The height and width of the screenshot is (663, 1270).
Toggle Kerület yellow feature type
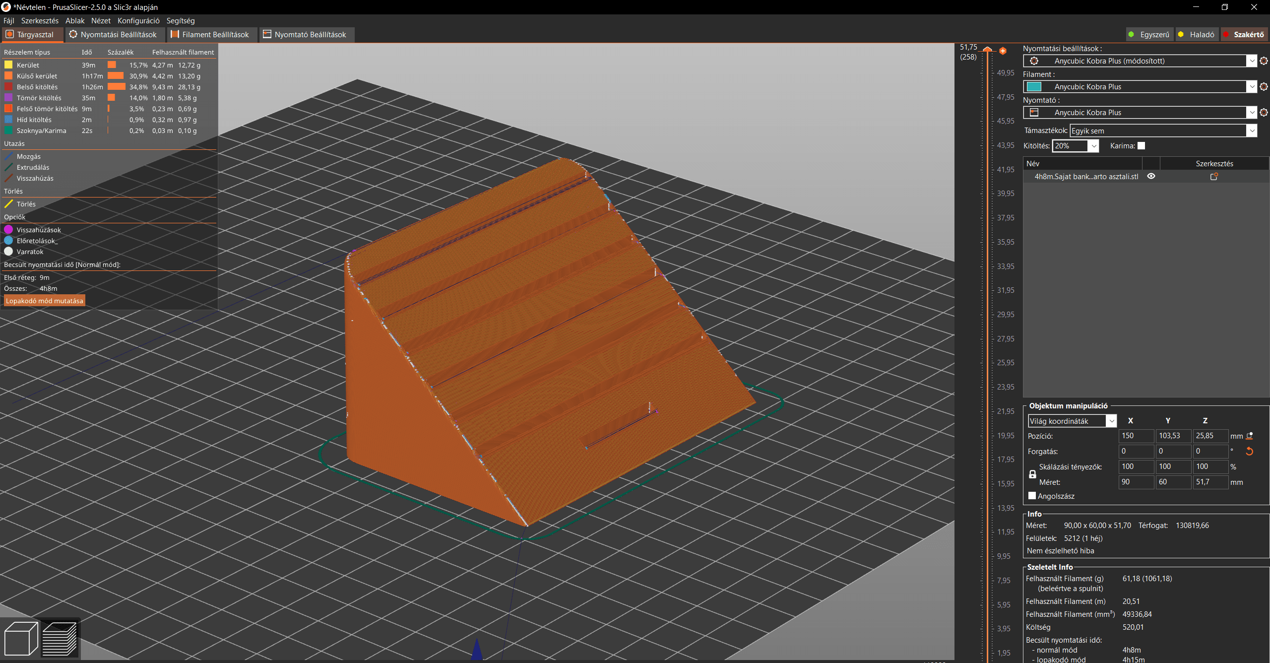(x=8, y=65)
